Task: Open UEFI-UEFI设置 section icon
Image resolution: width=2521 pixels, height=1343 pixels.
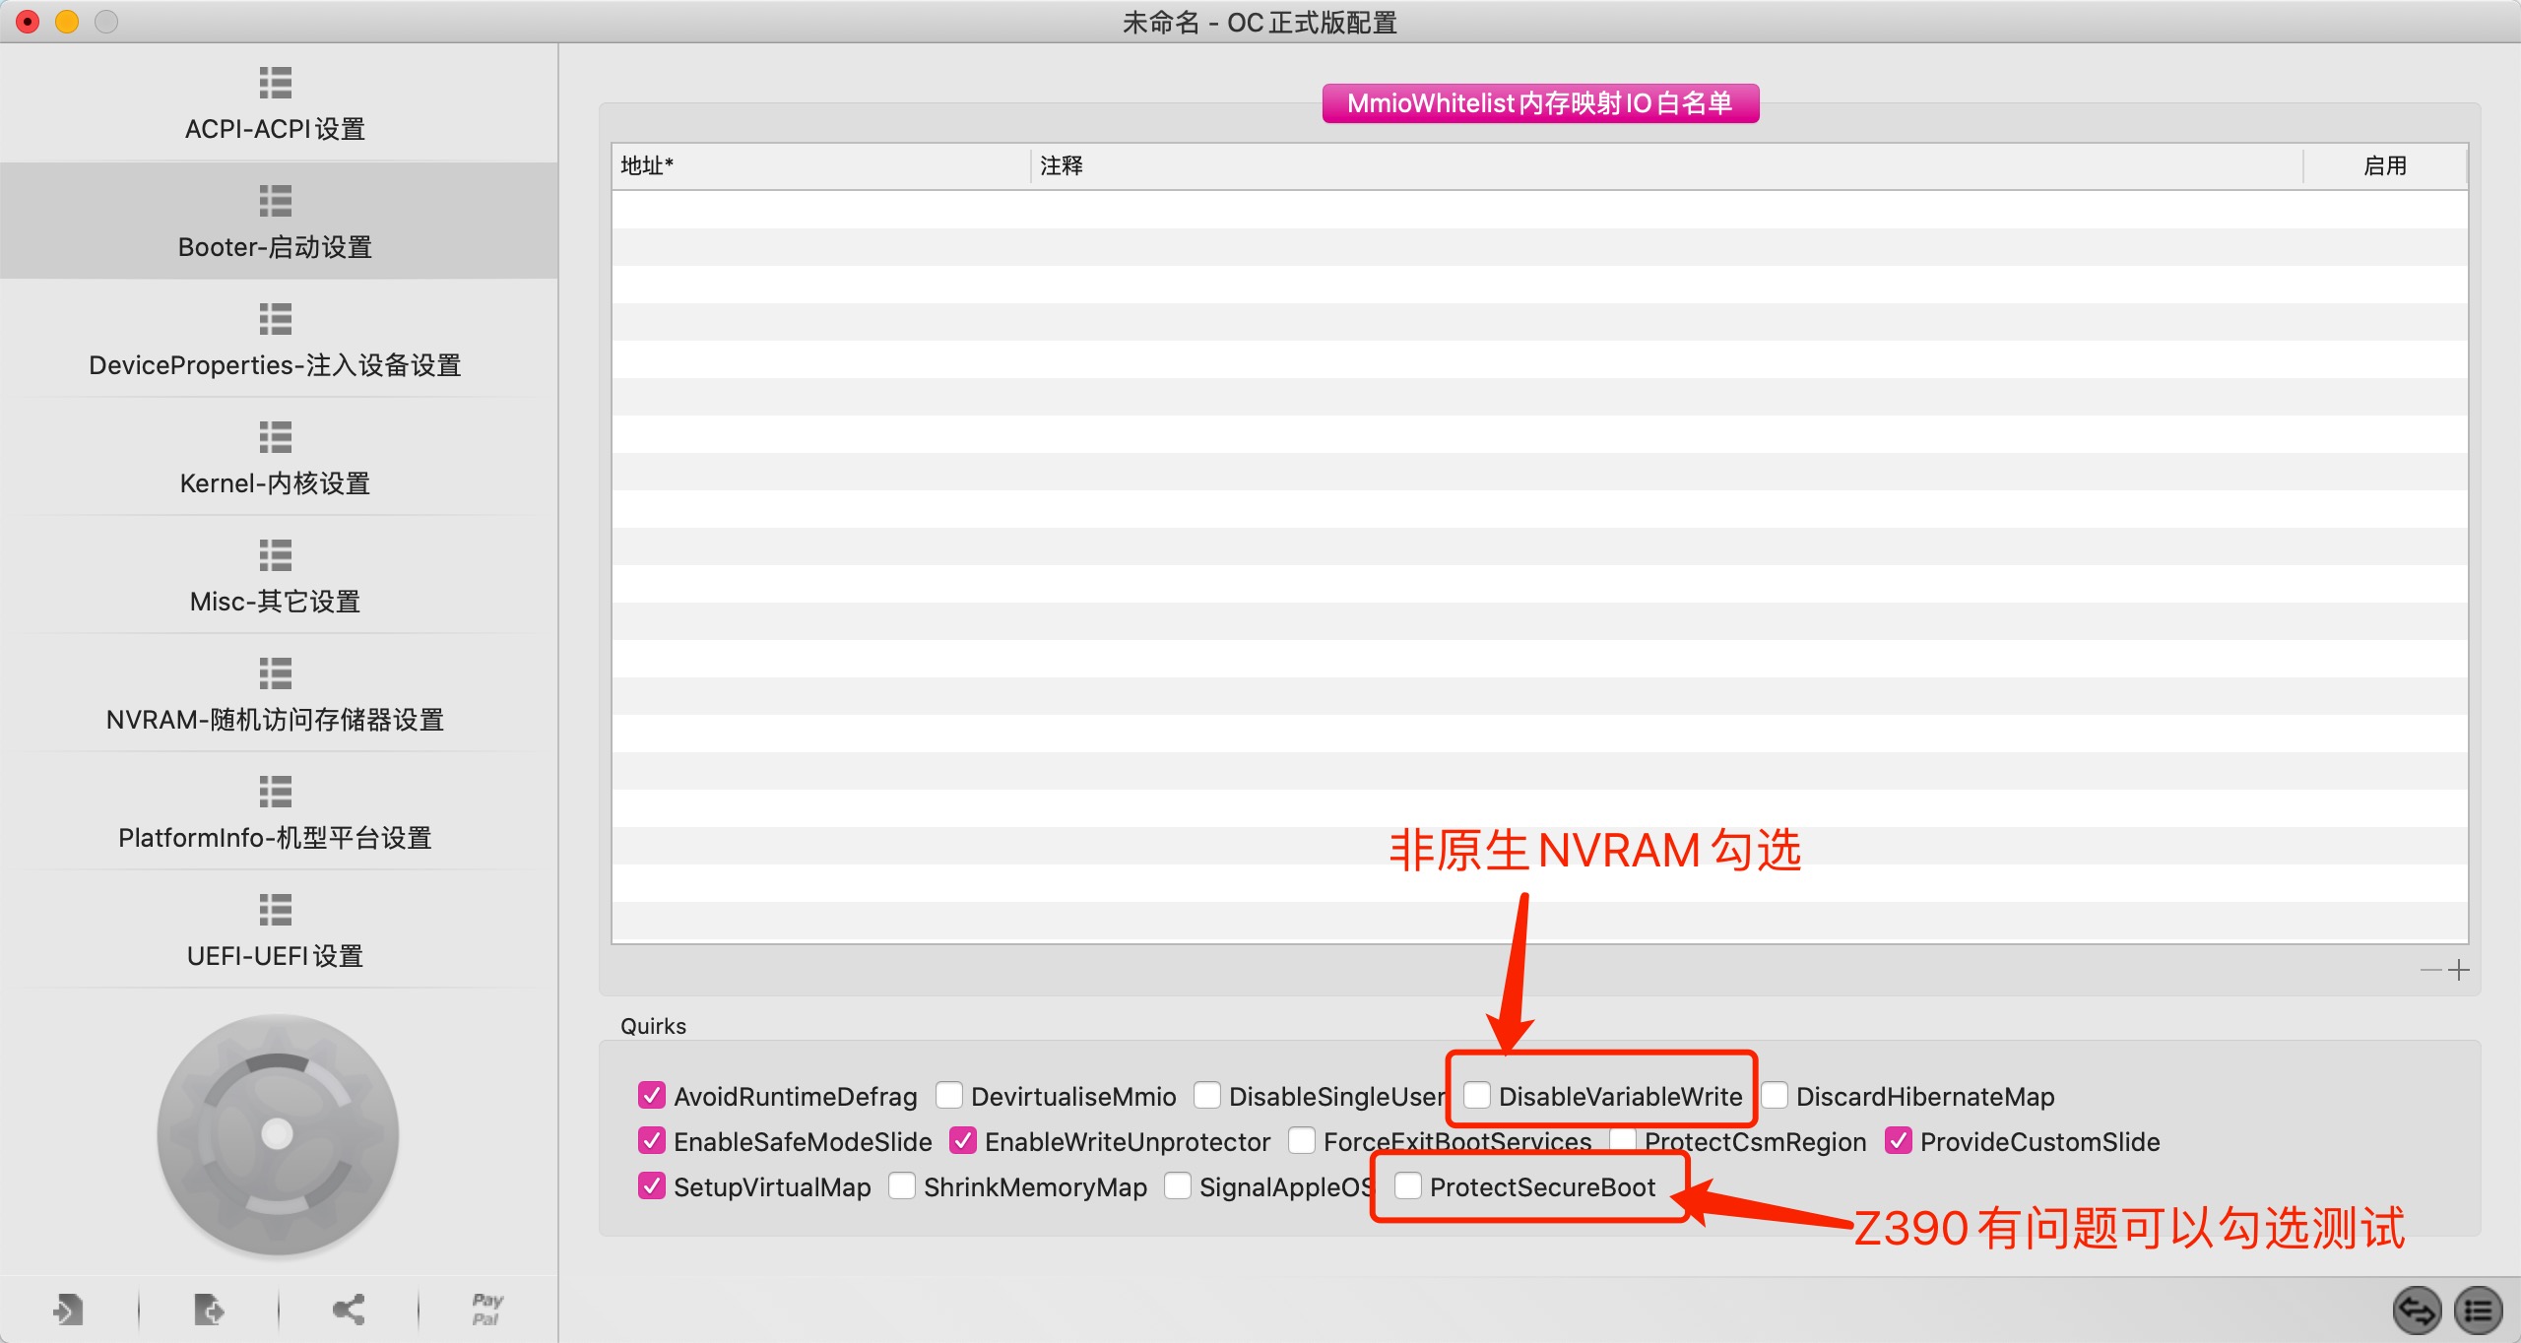Action: pyautogui.click(x=276, y=910)
